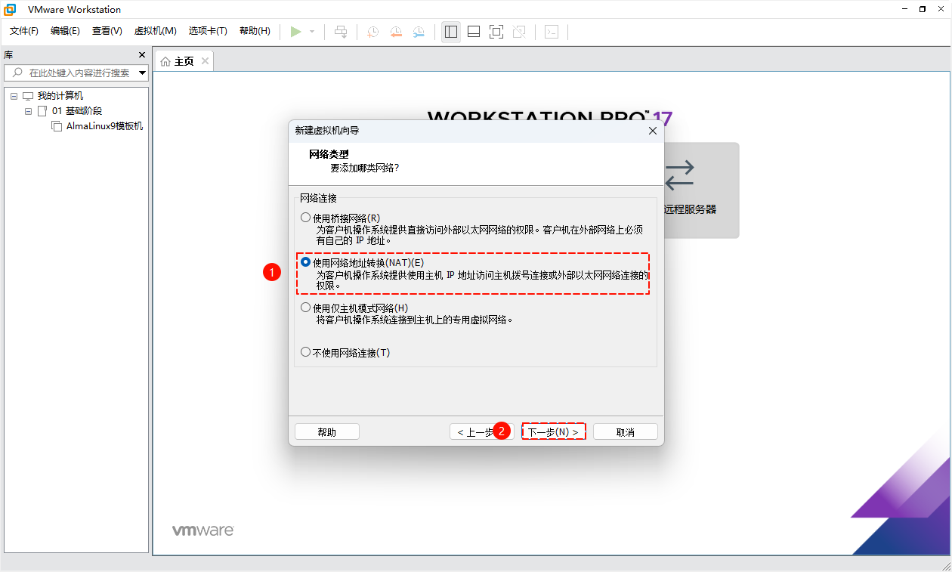Click the take snapshot icon in toolbar
Screen dimensions: 952x572
click(372, 32)
